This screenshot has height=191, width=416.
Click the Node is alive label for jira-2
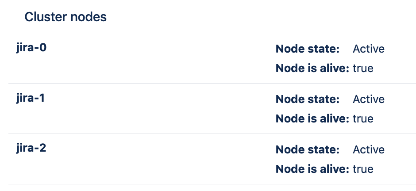pos(312,169)
